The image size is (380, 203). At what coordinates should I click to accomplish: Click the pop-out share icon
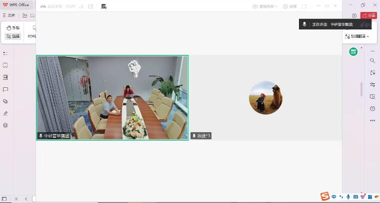tap(90, 6)
